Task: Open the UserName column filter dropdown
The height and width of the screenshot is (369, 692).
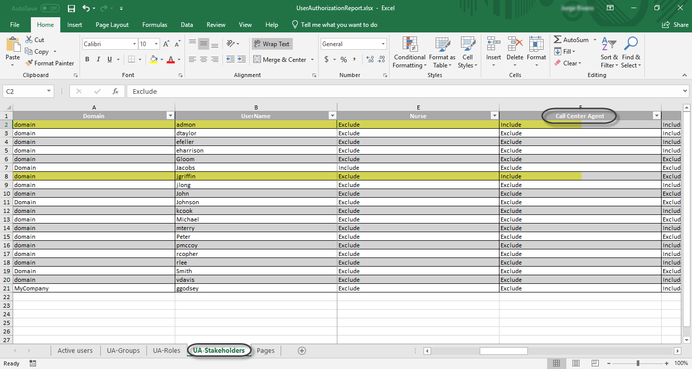Action: [332, 116]
